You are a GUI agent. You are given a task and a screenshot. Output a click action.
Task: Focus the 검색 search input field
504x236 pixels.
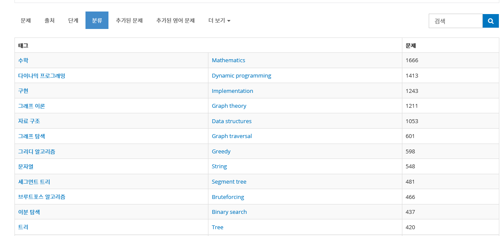[456, 21]
